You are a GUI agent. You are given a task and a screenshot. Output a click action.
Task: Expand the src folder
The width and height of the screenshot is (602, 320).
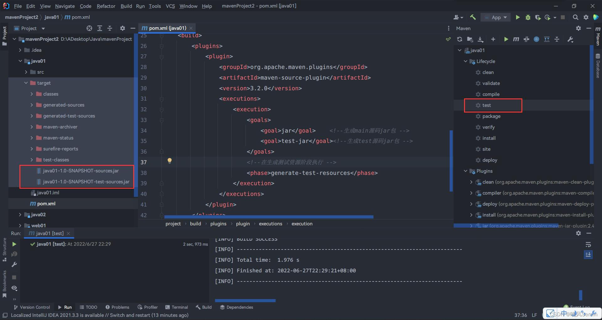click(x=26, y=72)
